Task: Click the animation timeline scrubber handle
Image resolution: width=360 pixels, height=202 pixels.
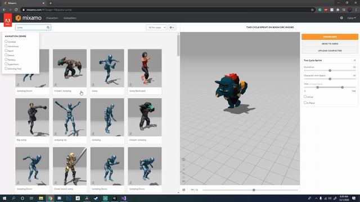Action: (254, 190)
